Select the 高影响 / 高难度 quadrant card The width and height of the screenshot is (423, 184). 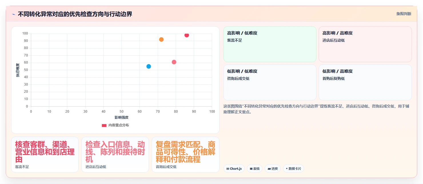[365, 44]
